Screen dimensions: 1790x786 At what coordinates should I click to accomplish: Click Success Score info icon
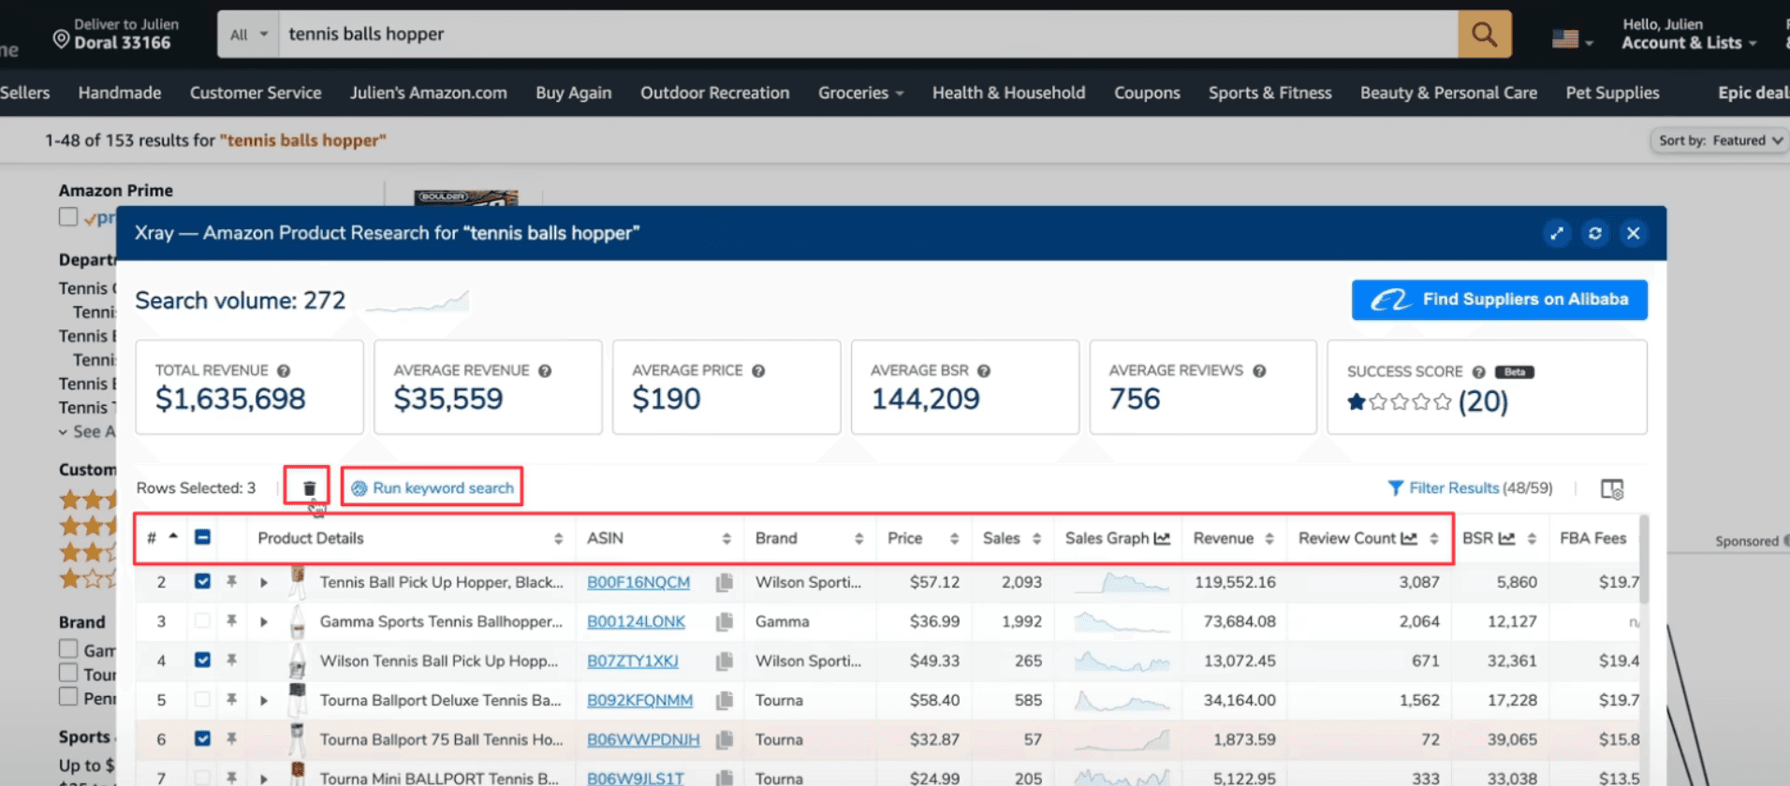(1478, 372)
